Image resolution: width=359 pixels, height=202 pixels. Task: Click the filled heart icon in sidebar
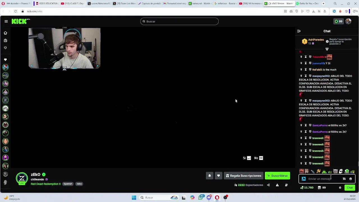[x=5, y=60]
